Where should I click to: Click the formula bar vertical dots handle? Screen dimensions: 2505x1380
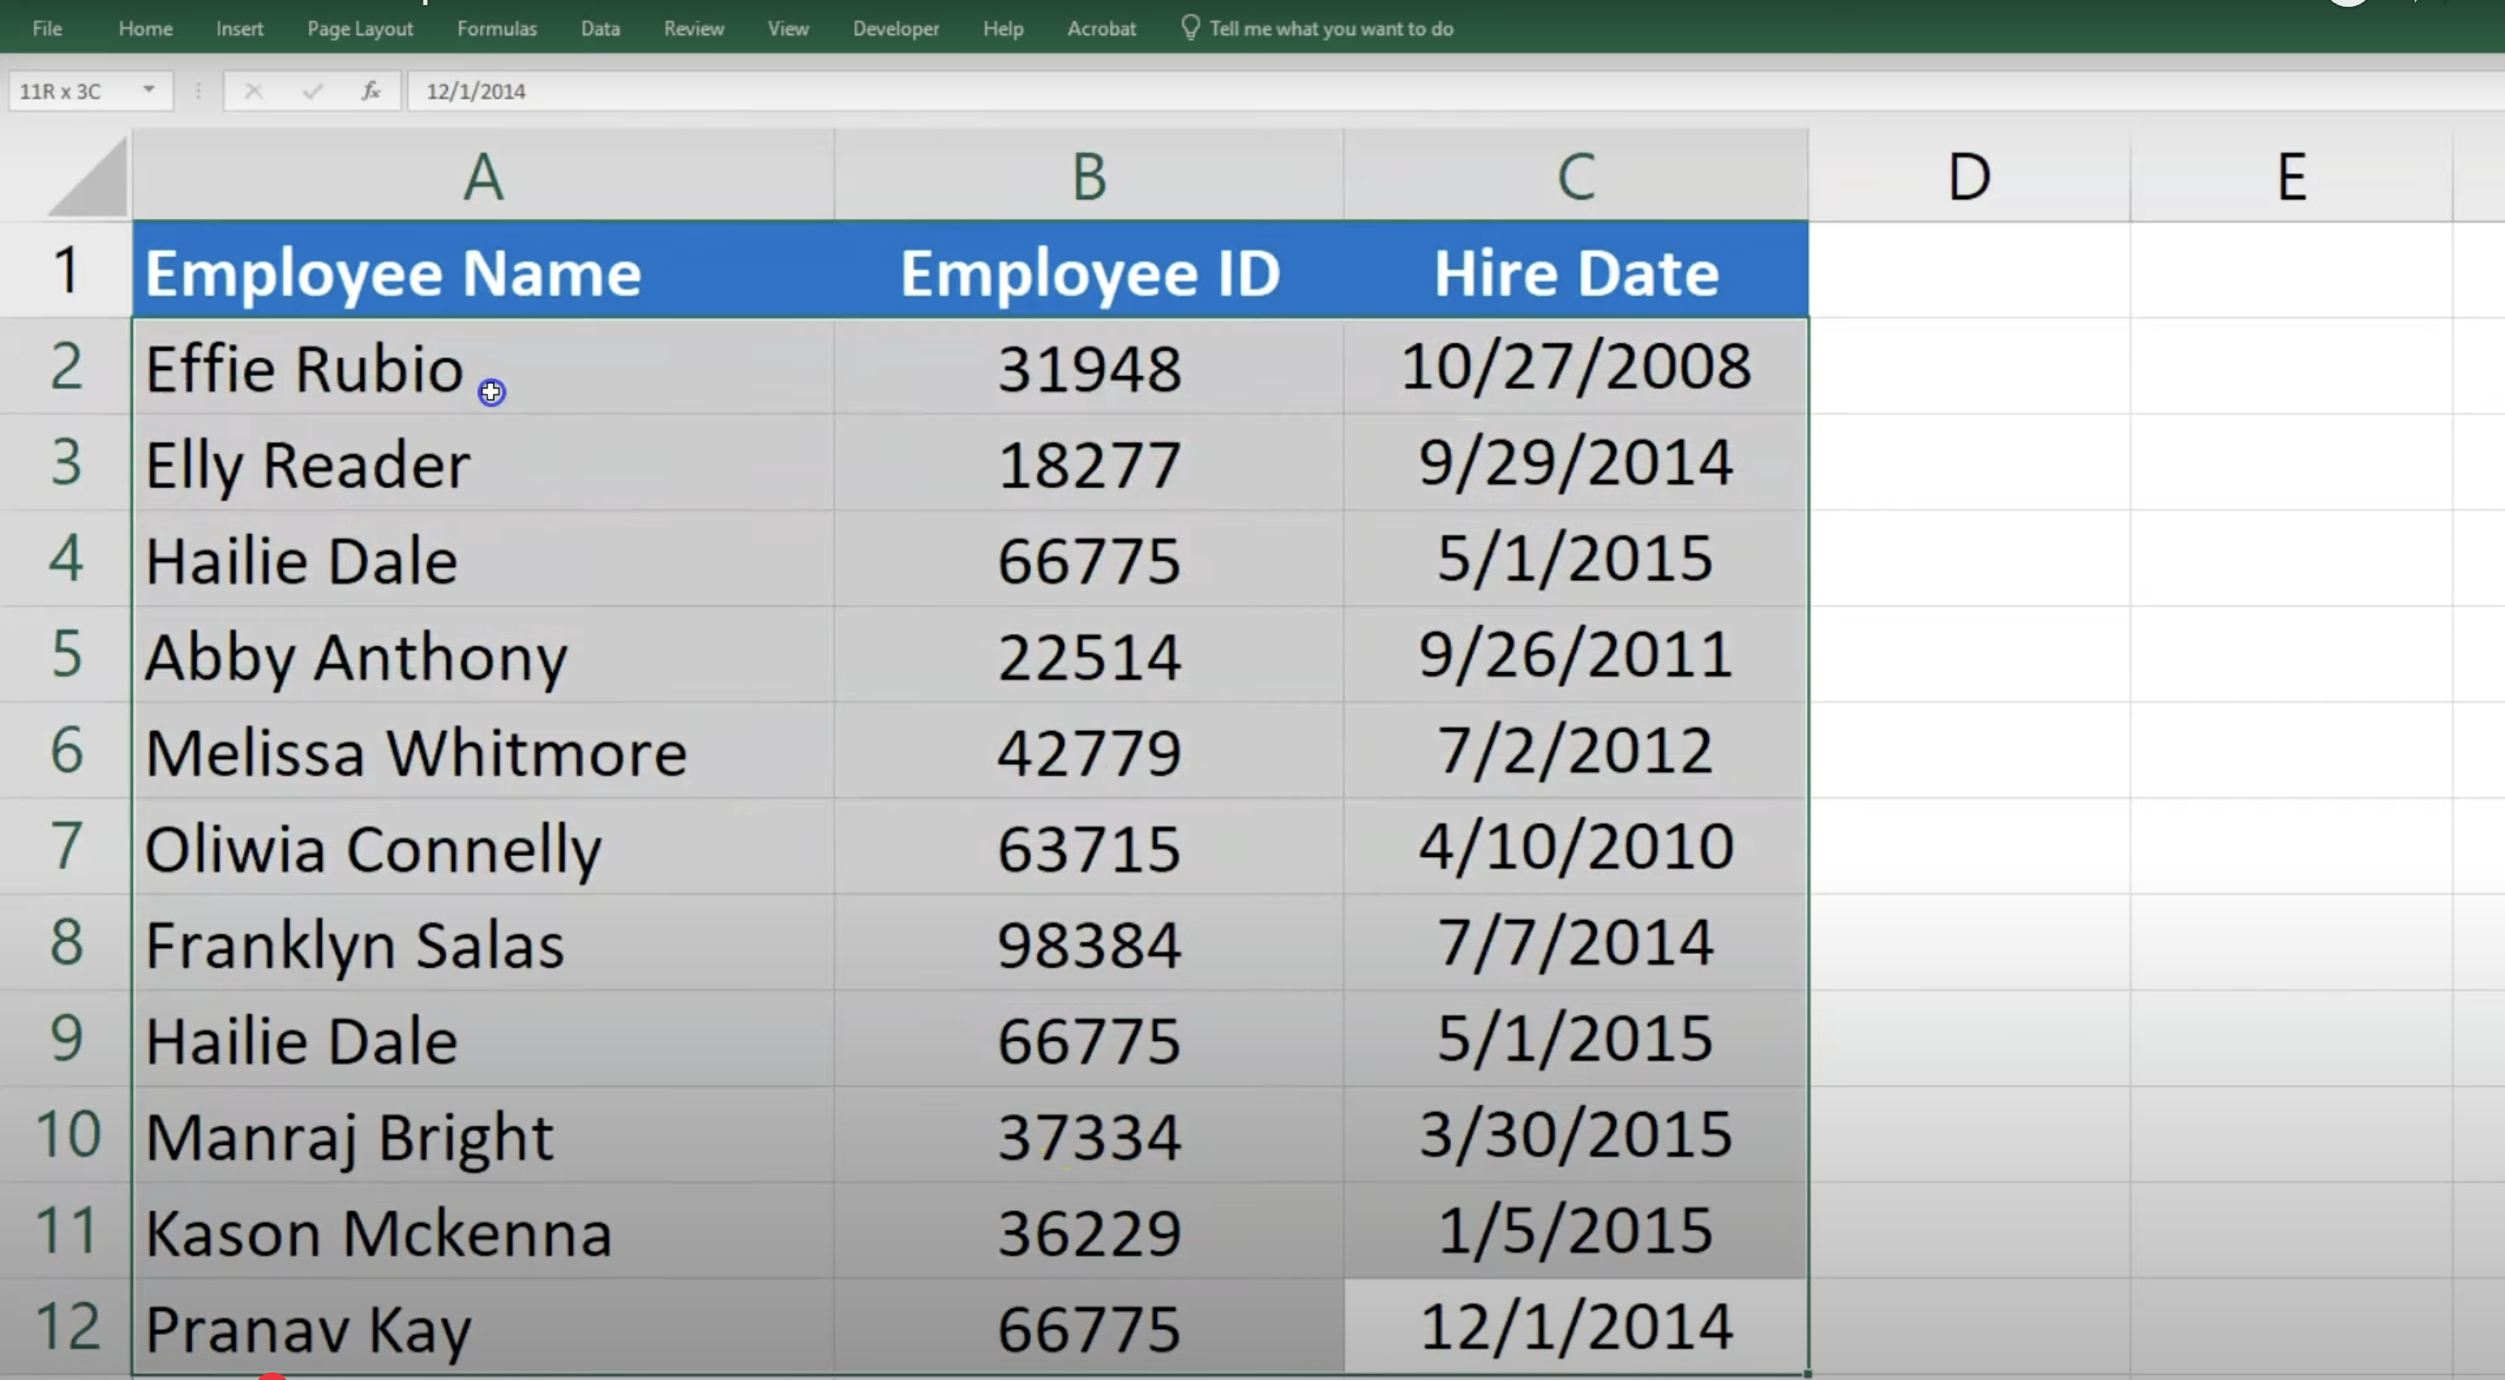[x=199, y=91]
